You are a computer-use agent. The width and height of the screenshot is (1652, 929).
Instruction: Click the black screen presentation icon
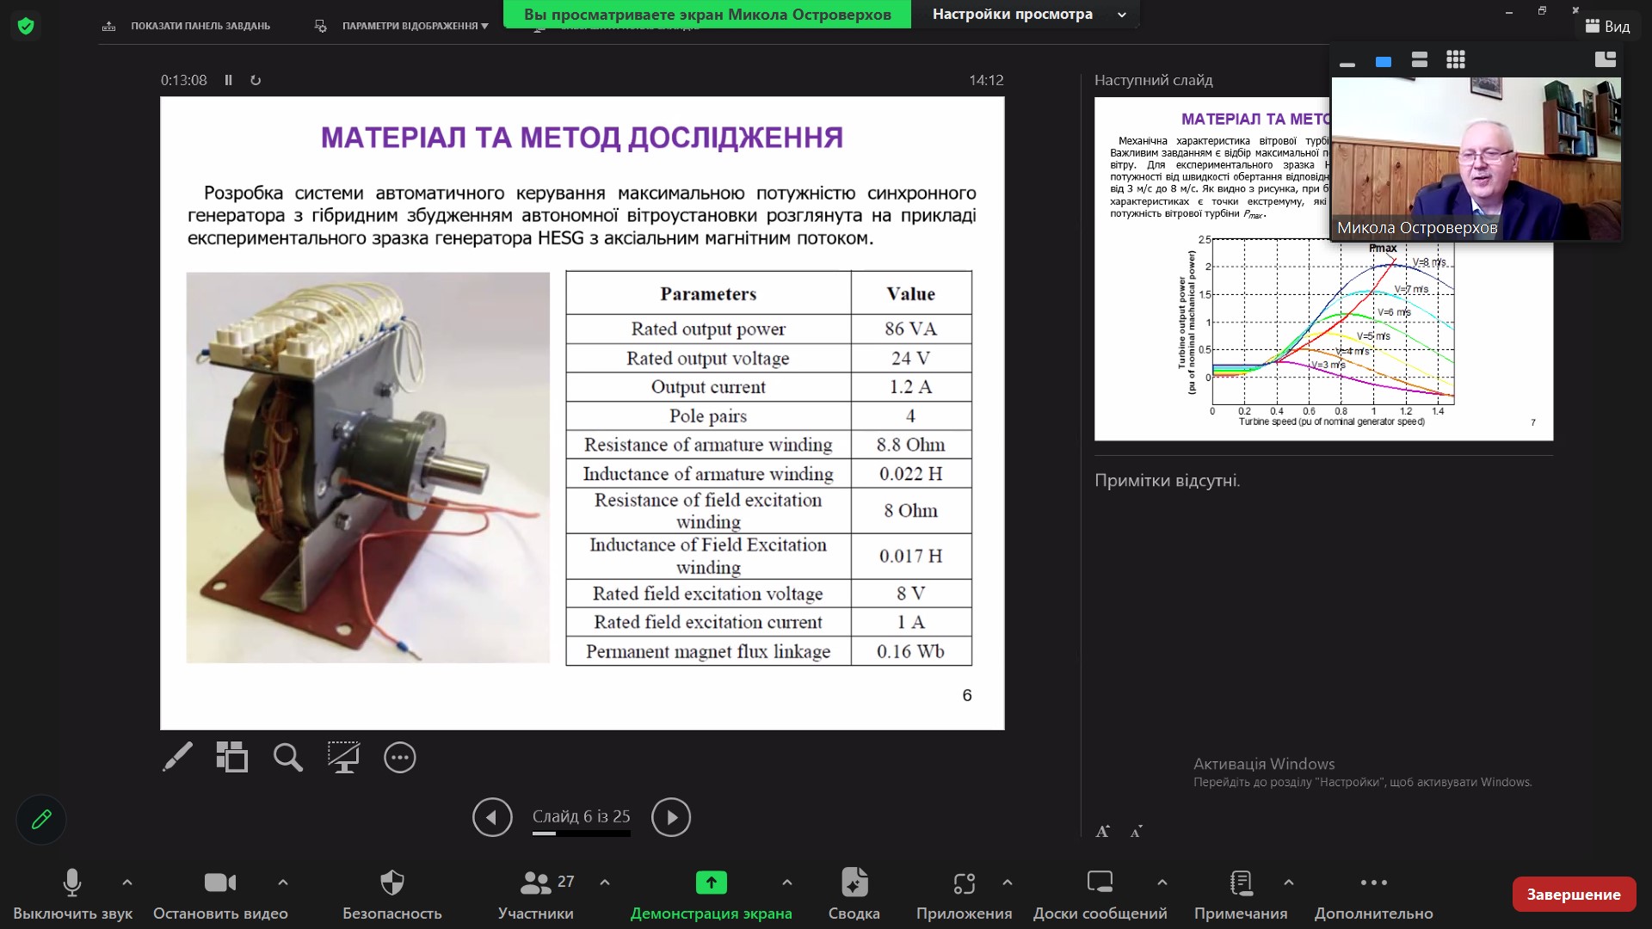343,757
